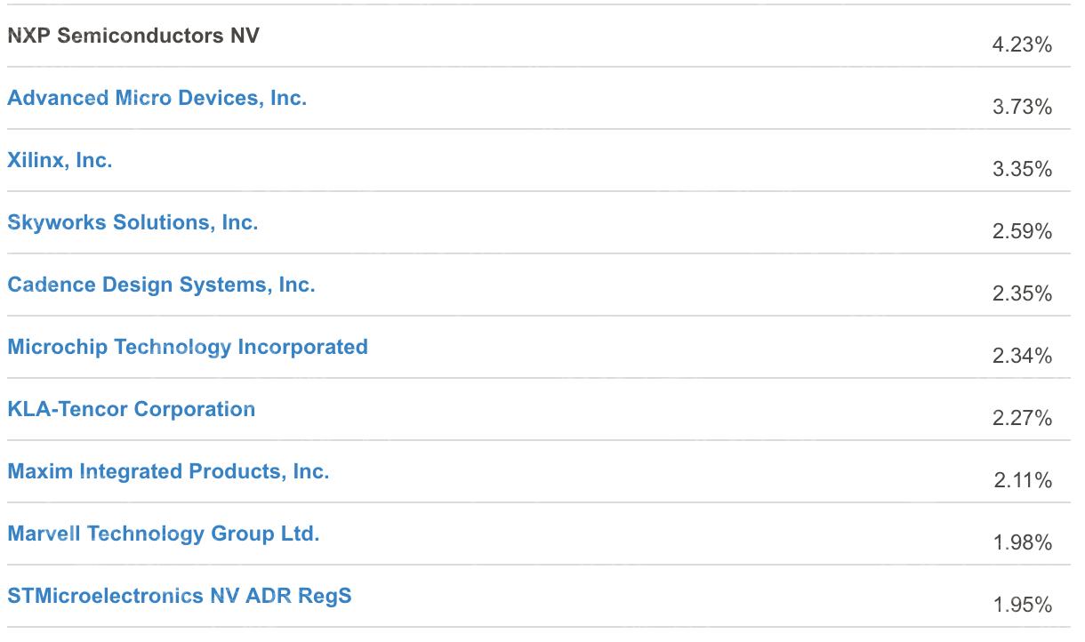Open the Xilinx, Inc. holding link

coord(60,160)
